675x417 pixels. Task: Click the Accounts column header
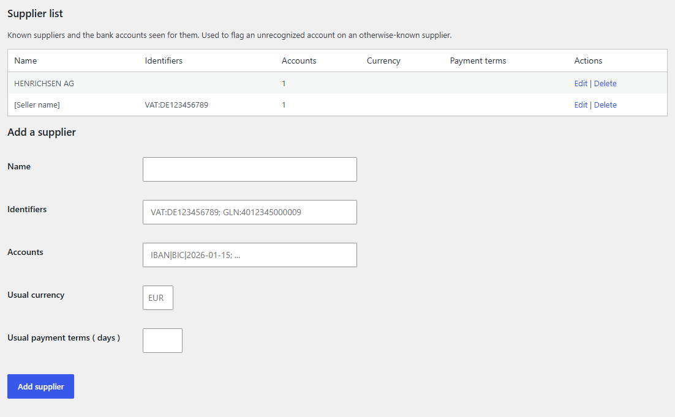[299, 61]
